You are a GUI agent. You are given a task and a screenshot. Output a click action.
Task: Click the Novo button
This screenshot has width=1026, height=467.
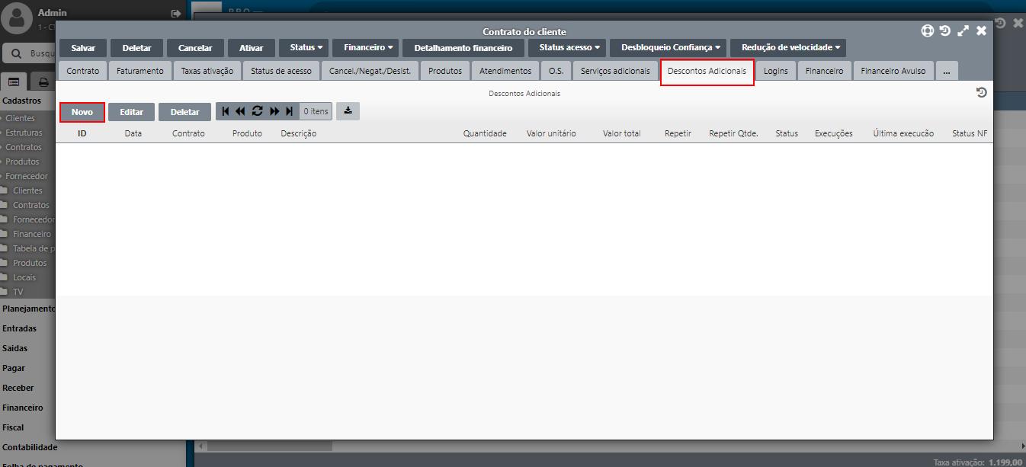pyautogui.click(x=82, y=112)
